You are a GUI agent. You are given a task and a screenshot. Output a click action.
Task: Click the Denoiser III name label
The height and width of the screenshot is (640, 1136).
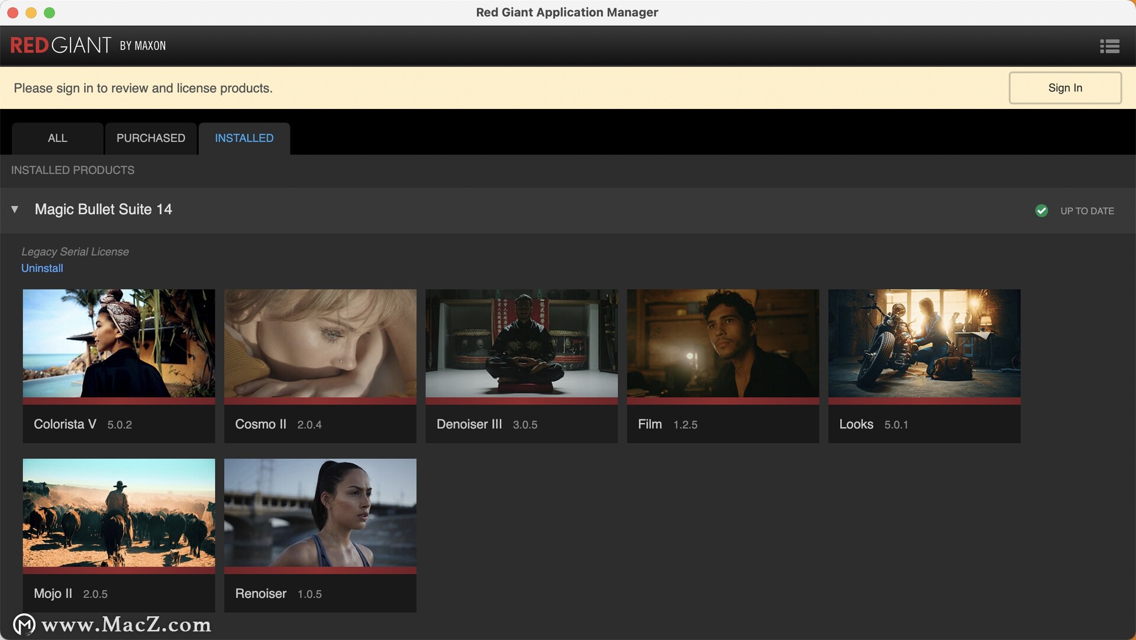tap(469, 424)
